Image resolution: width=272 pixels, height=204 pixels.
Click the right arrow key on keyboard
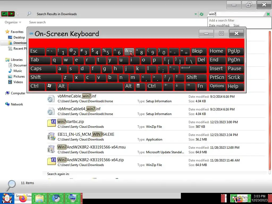[190, 86]
